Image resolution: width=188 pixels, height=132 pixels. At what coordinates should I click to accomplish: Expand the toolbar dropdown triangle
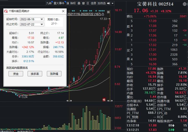click(x=113, y=3)
